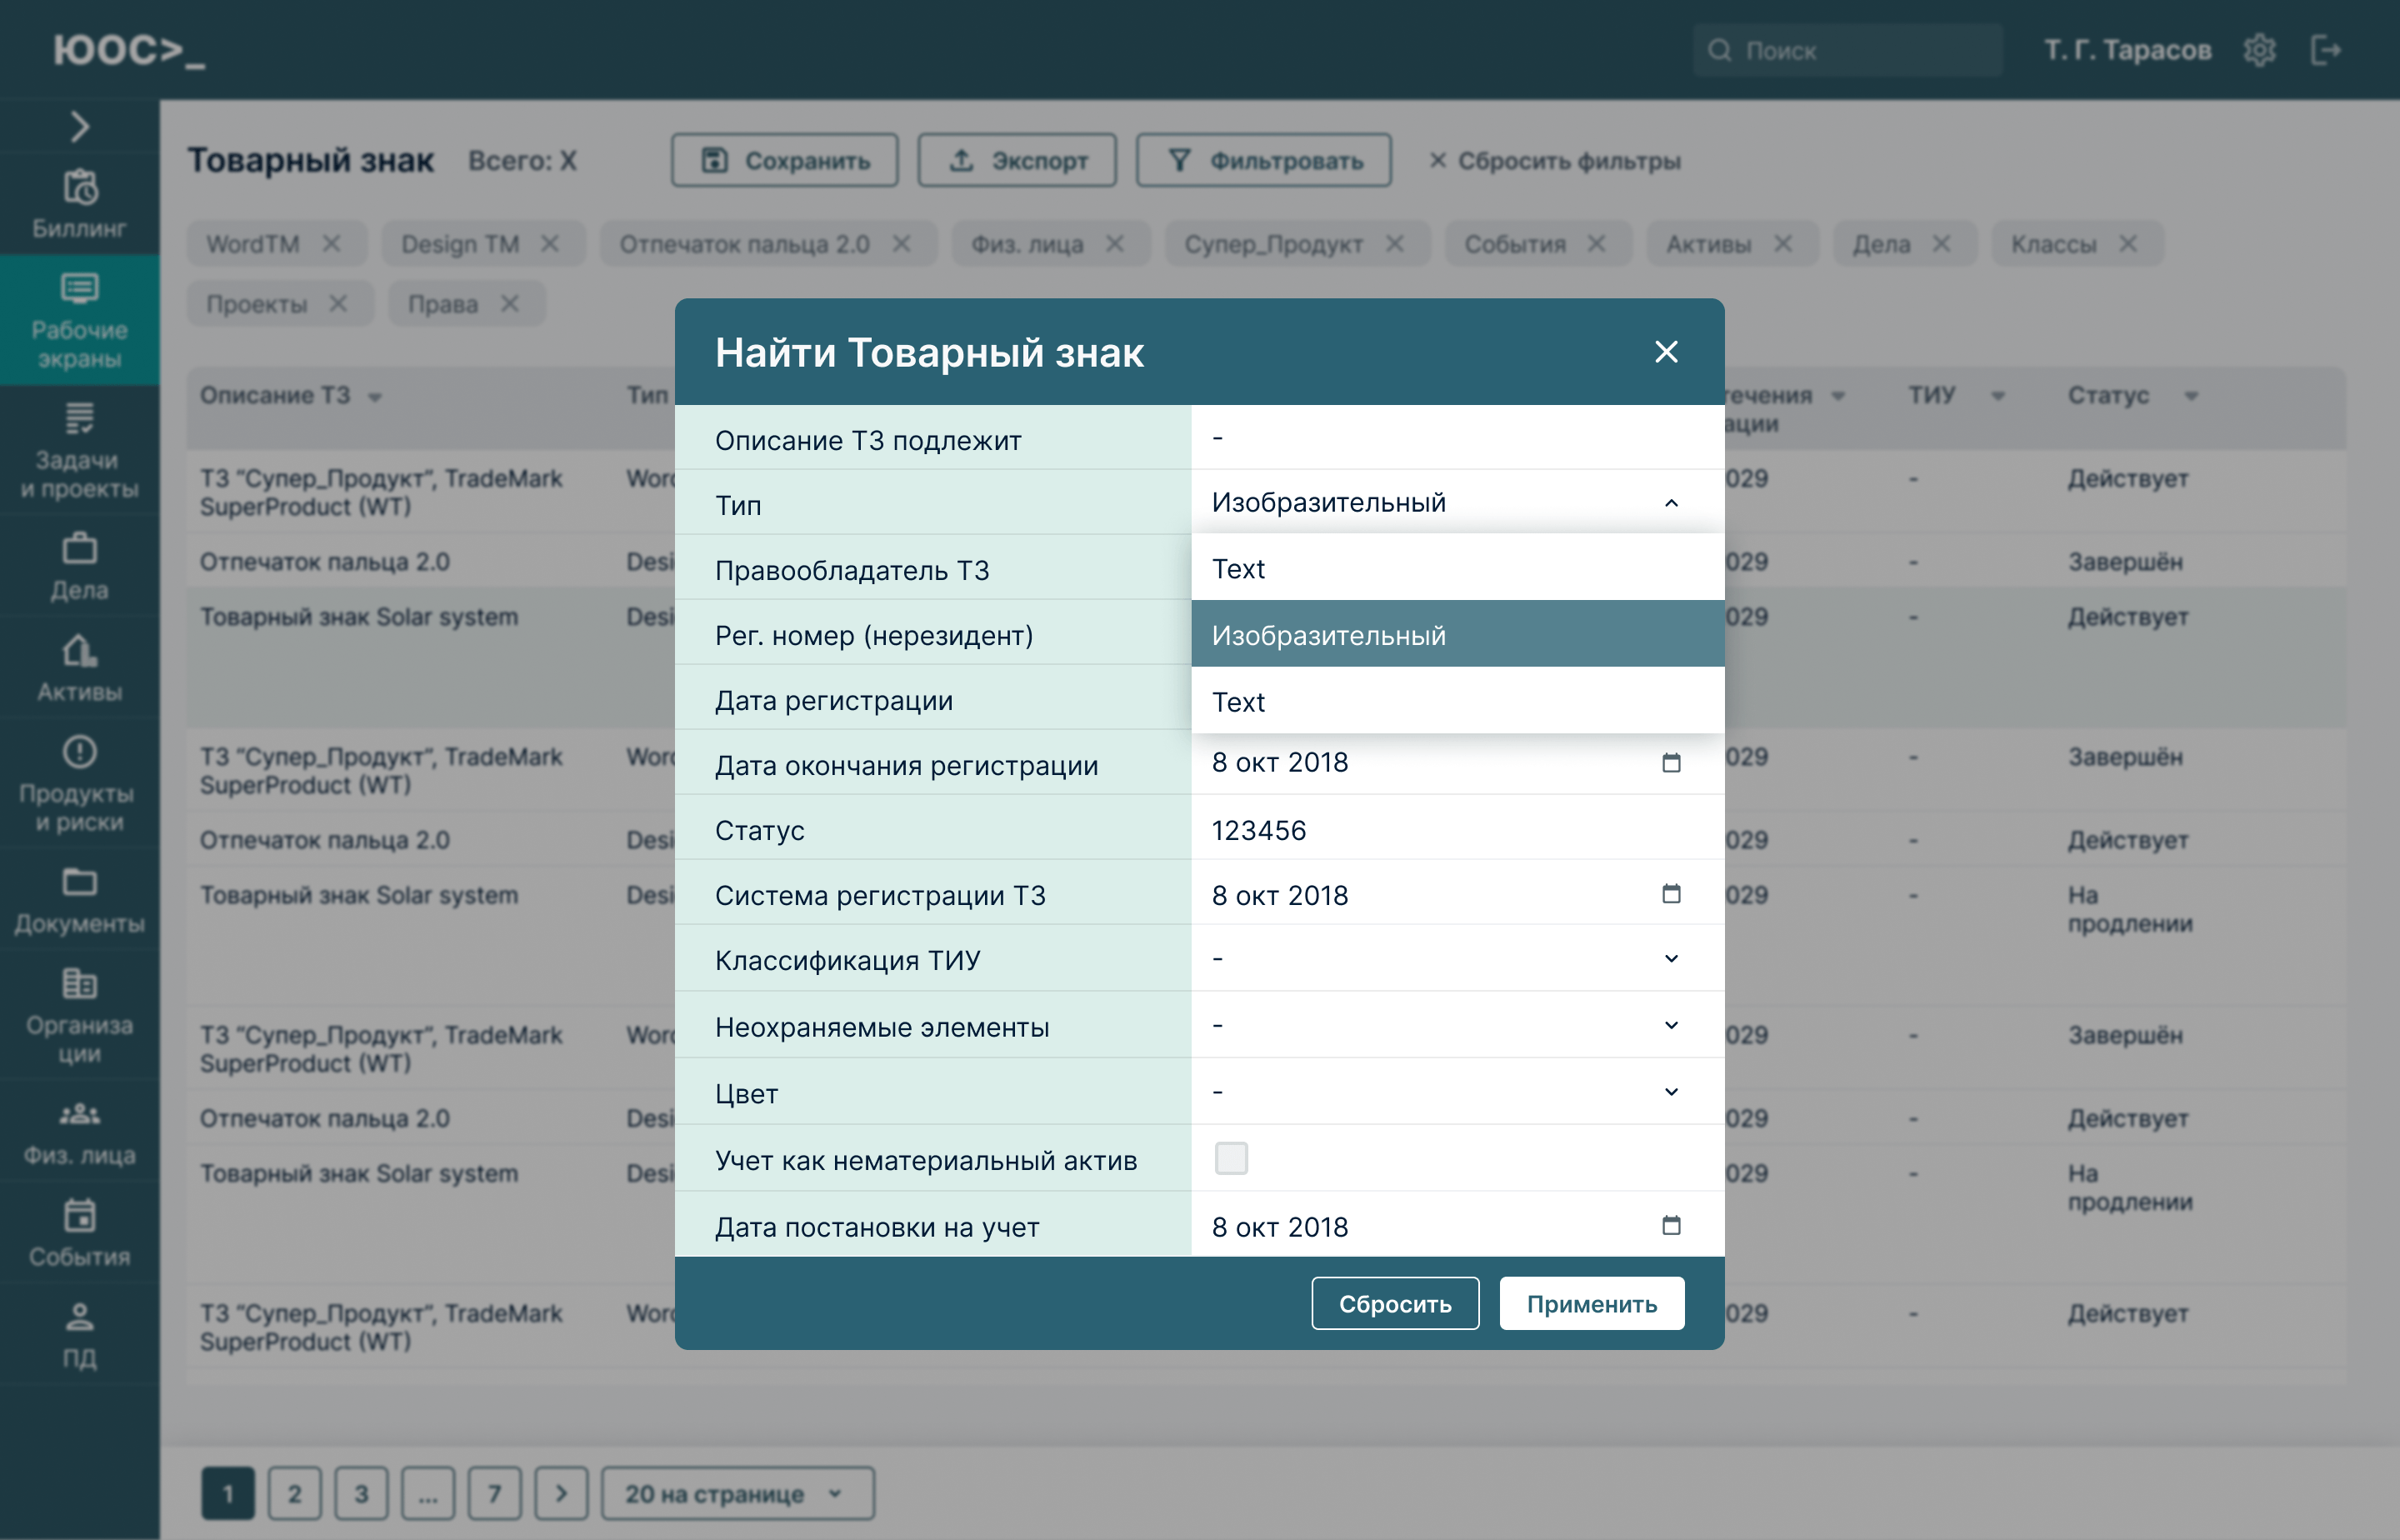Collapse the Тип dropdown field
The height and width of the screenshot is (1540, 2400).
coord(1670,503)
